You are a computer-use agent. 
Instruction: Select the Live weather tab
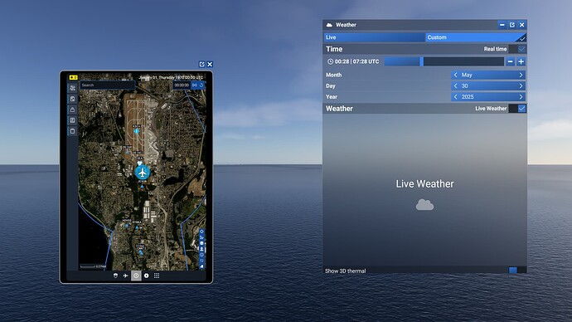pyautogui.click(x=374, y=37)
